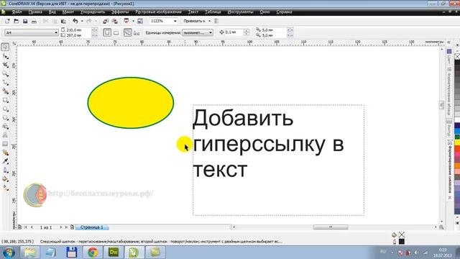Image resolution: width=460 pixels, height=259 pixels.
Task: Open the Таблица menu
Action: [x=213, y=12]
